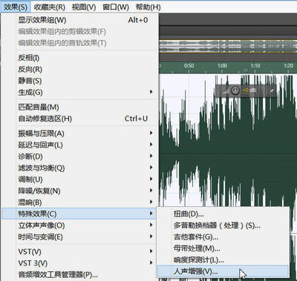
Task: Turn the HUD volume adjustment knob
Action: tap(235, 90)
